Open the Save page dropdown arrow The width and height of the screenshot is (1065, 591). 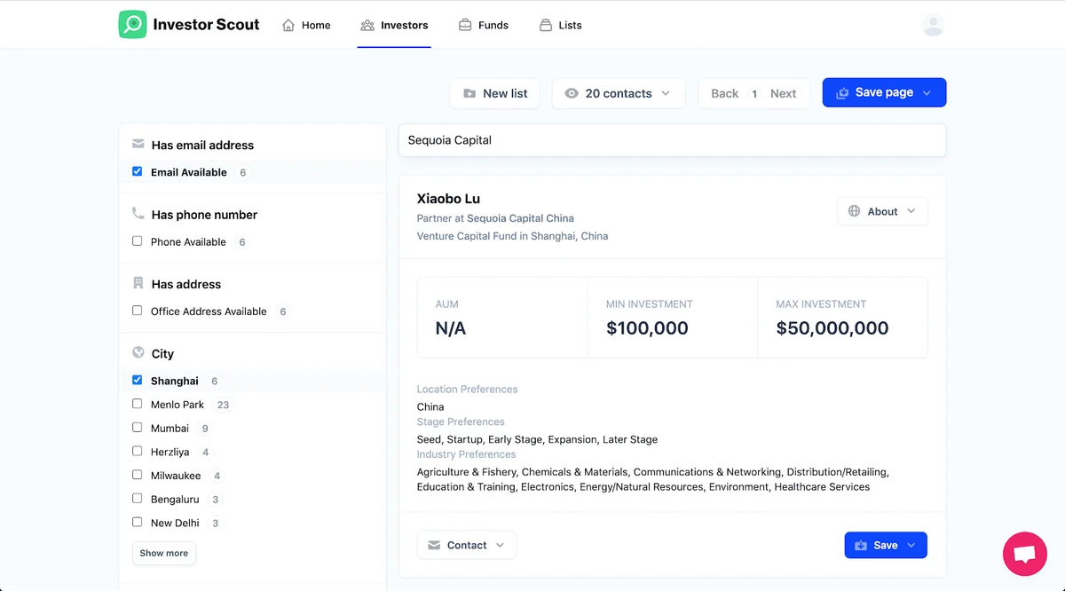927,93
